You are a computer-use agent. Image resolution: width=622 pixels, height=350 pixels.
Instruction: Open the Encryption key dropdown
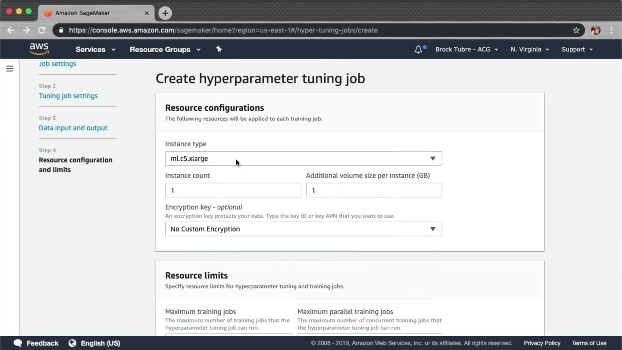coord(303,229)
